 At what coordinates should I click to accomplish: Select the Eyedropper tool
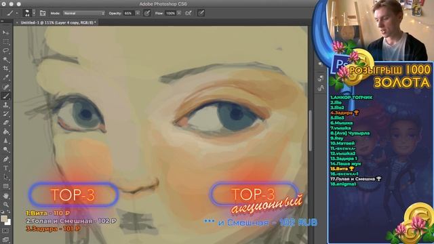(x=6, y=78)
